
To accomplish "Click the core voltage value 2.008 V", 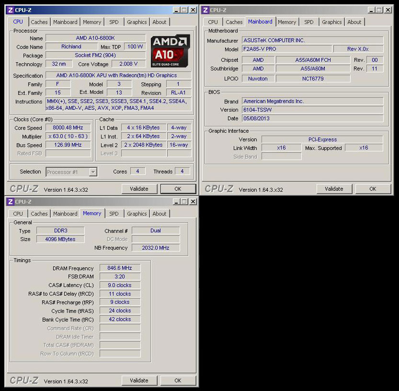I will point(128,64).
